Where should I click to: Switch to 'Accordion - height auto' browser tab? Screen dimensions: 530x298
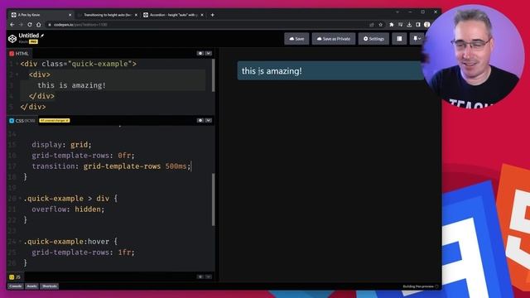(173, 15)
